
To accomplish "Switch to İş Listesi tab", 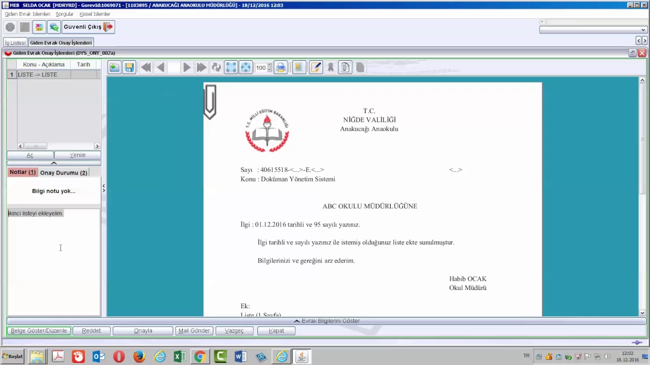I will click(15, 43).
